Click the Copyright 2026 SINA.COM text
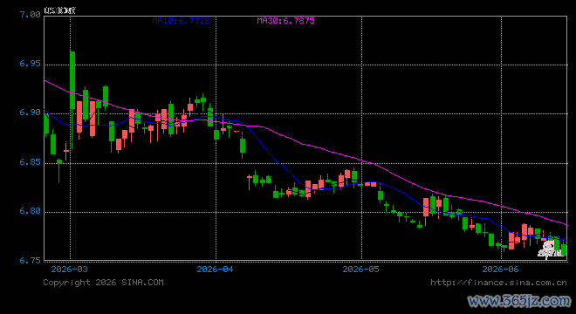 tap(103, 283)
